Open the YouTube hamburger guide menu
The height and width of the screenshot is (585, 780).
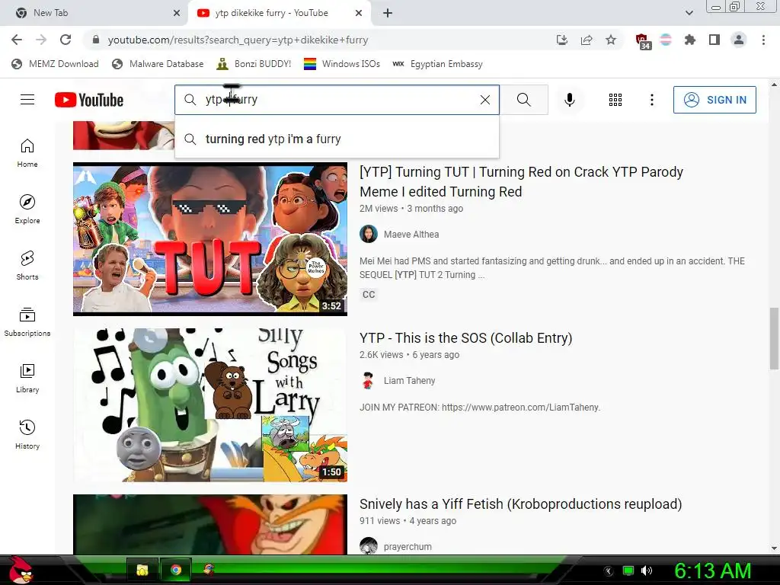(27, 100)
